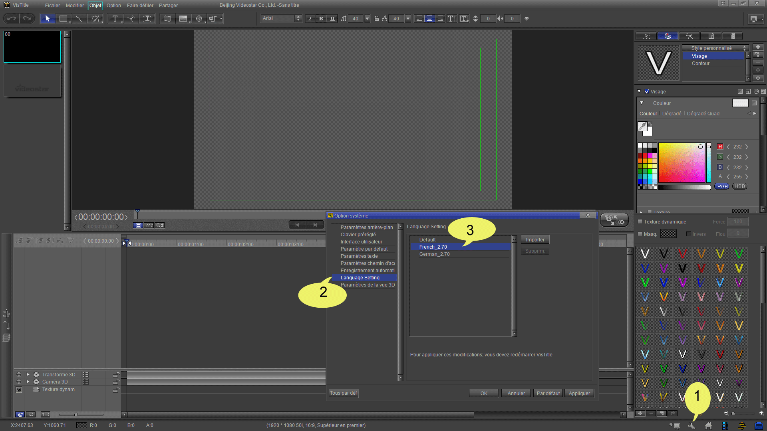Select the Text tool in toolbar
Viewport: 767px width, 431px height.
click(x=114, y=18)
